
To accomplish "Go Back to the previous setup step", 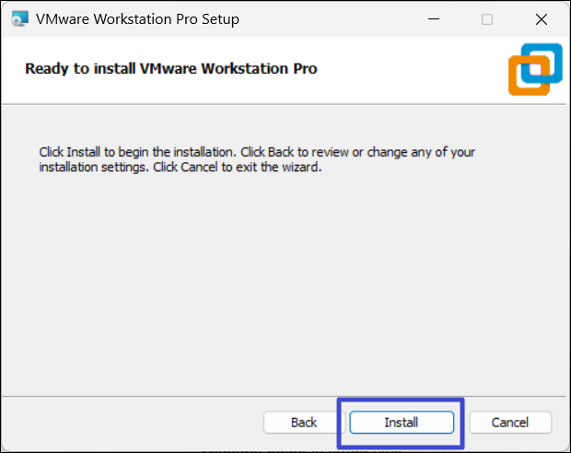I will pyautogui.click(x=304, y=423).
